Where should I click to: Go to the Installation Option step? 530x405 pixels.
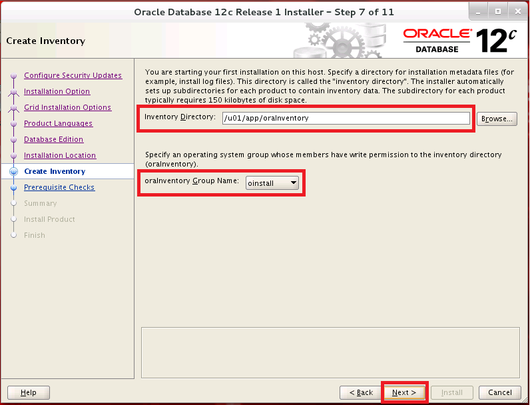57,91
